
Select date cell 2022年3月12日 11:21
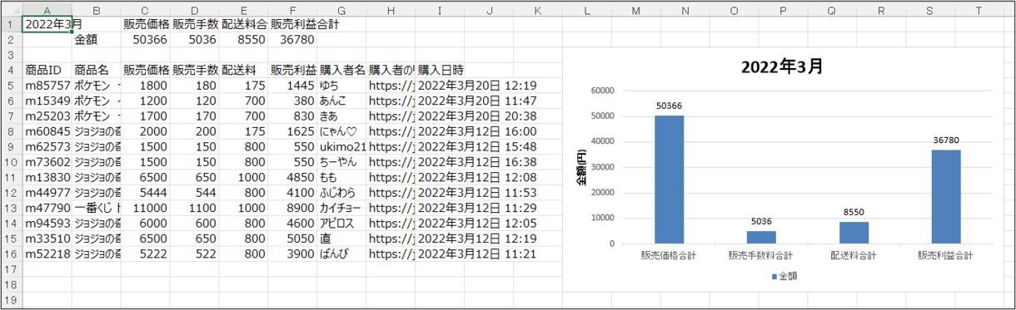pyautogui.click(x=477, y=254)
